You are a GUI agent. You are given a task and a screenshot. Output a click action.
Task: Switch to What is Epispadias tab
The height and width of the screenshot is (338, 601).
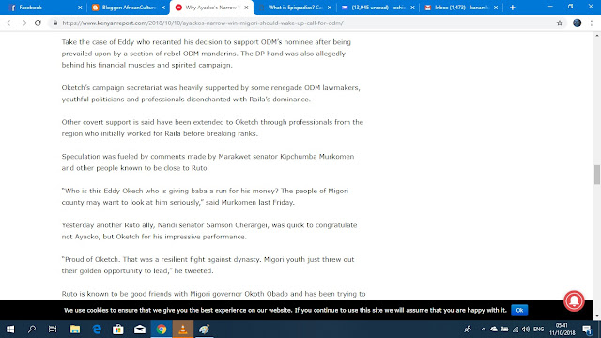(294, 8)
